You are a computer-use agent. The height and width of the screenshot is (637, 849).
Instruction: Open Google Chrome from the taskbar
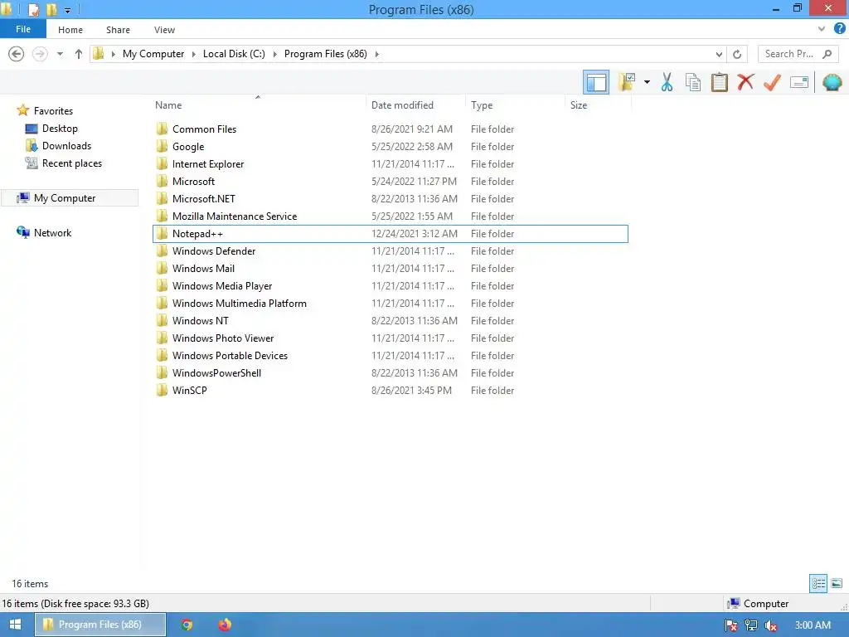[x=187, y=625]
